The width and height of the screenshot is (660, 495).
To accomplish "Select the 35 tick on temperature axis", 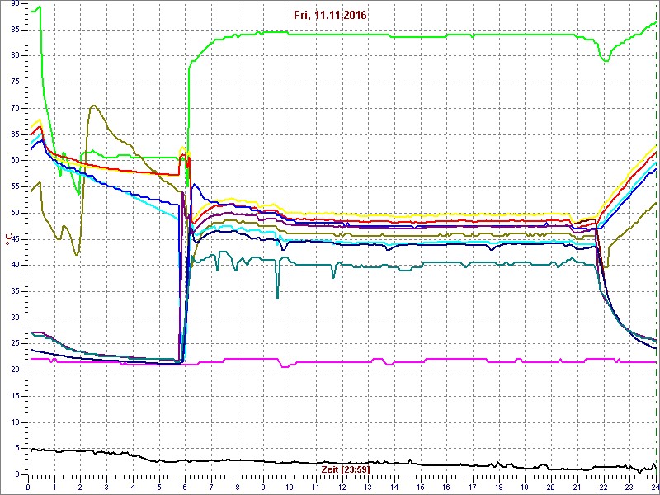I will click(15, 291).
